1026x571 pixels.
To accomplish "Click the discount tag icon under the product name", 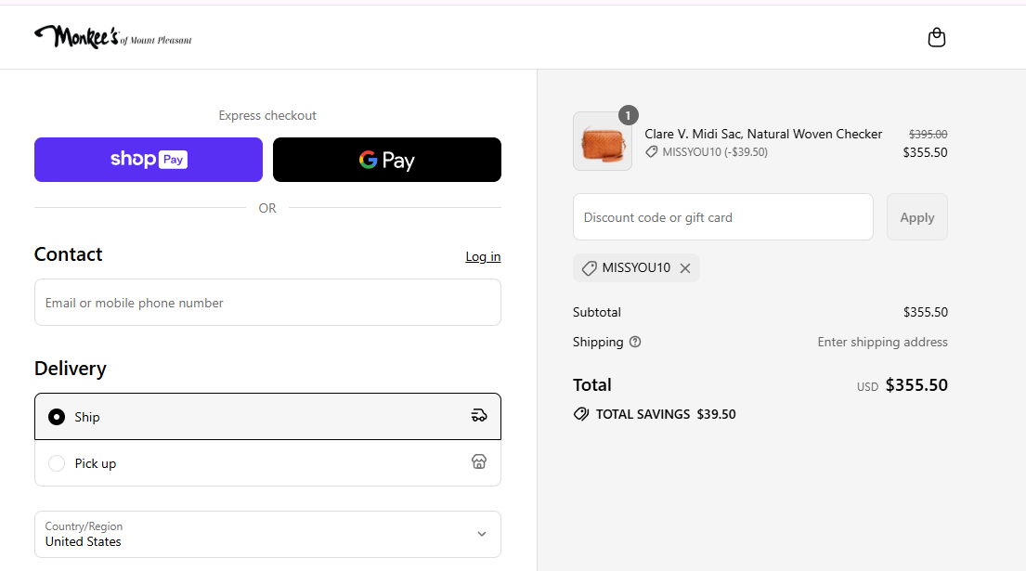I will point(651,151).
